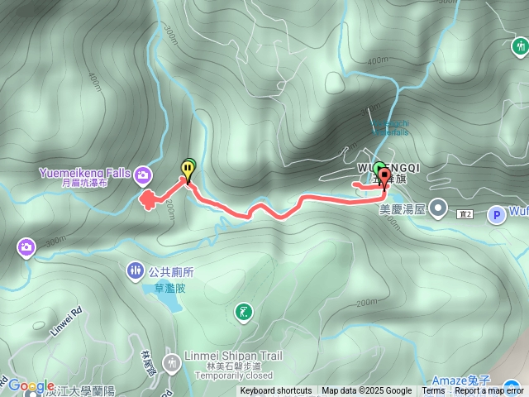The width and height of the screenshot is (529, 397).
Task: Click the Wufengchi Waterfalls label
Action: pyautogui.click(x=390, y=127)
